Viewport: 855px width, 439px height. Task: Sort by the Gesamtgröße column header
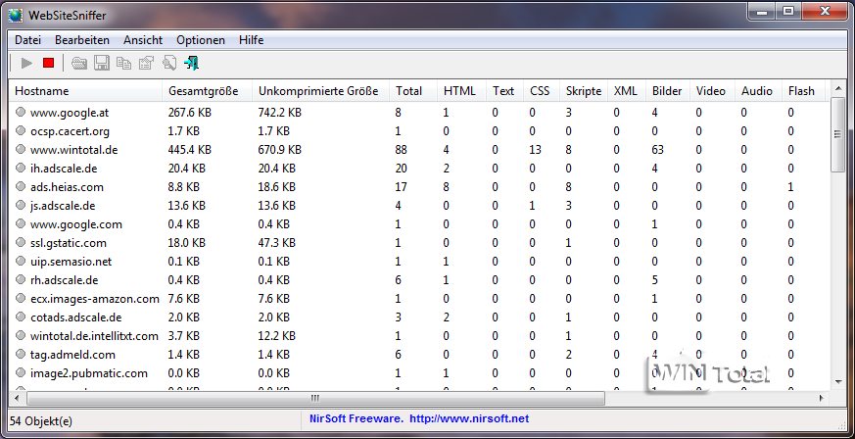[208, 91]
